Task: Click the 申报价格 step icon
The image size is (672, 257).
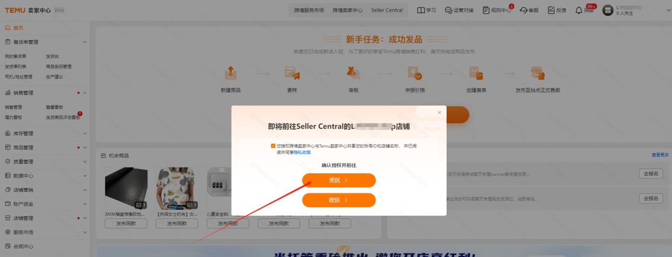Action: [x=414, y=73]
